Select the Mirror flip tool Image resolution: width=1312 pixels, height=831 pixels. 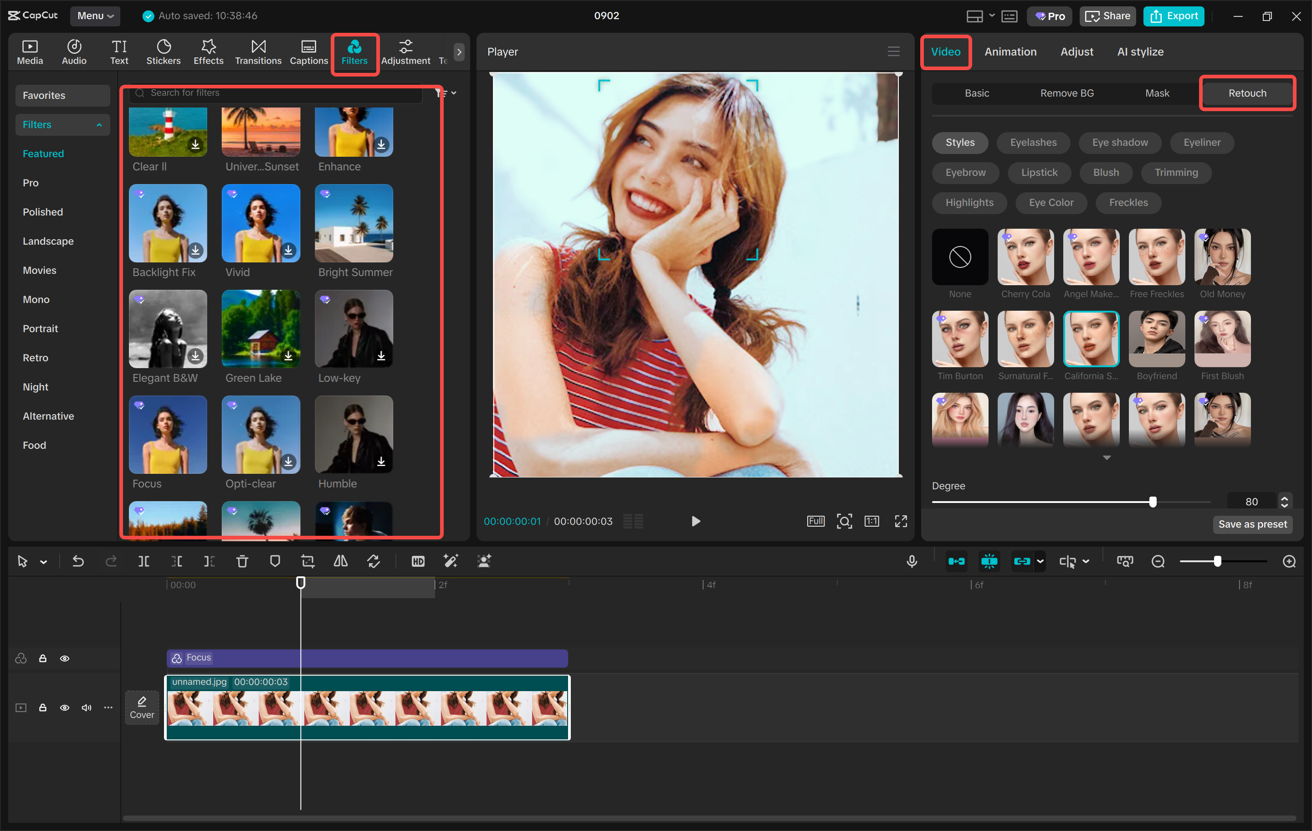coord(341,561)
